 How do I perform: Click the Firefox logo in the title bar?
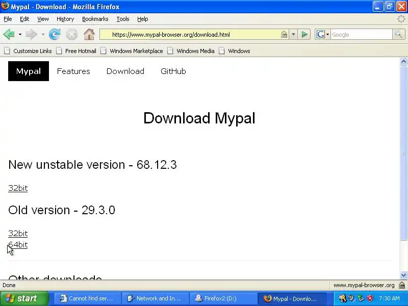click(x=5, y=6)
